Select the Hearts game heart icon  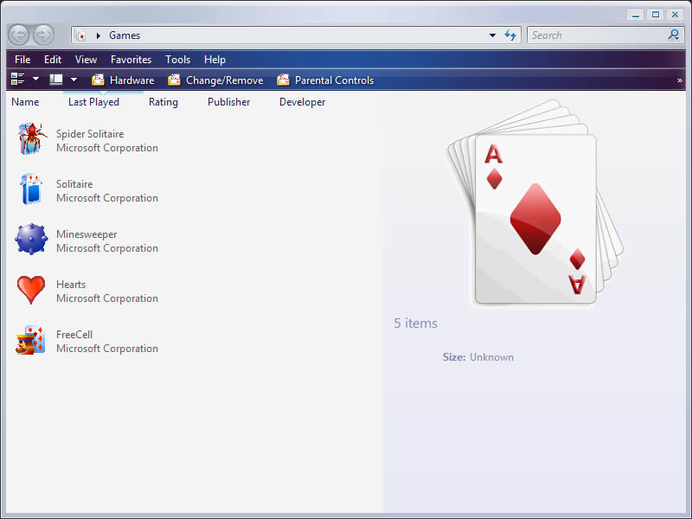pos(31,290)
